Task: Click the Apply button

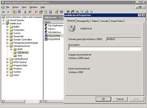Action: [136, 99]
